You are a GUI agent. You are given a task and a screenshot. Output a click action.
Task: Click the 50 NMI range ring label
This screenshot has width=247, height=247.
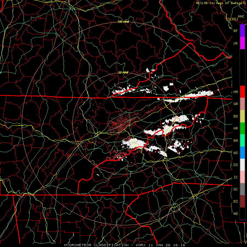tap(123, 72)
